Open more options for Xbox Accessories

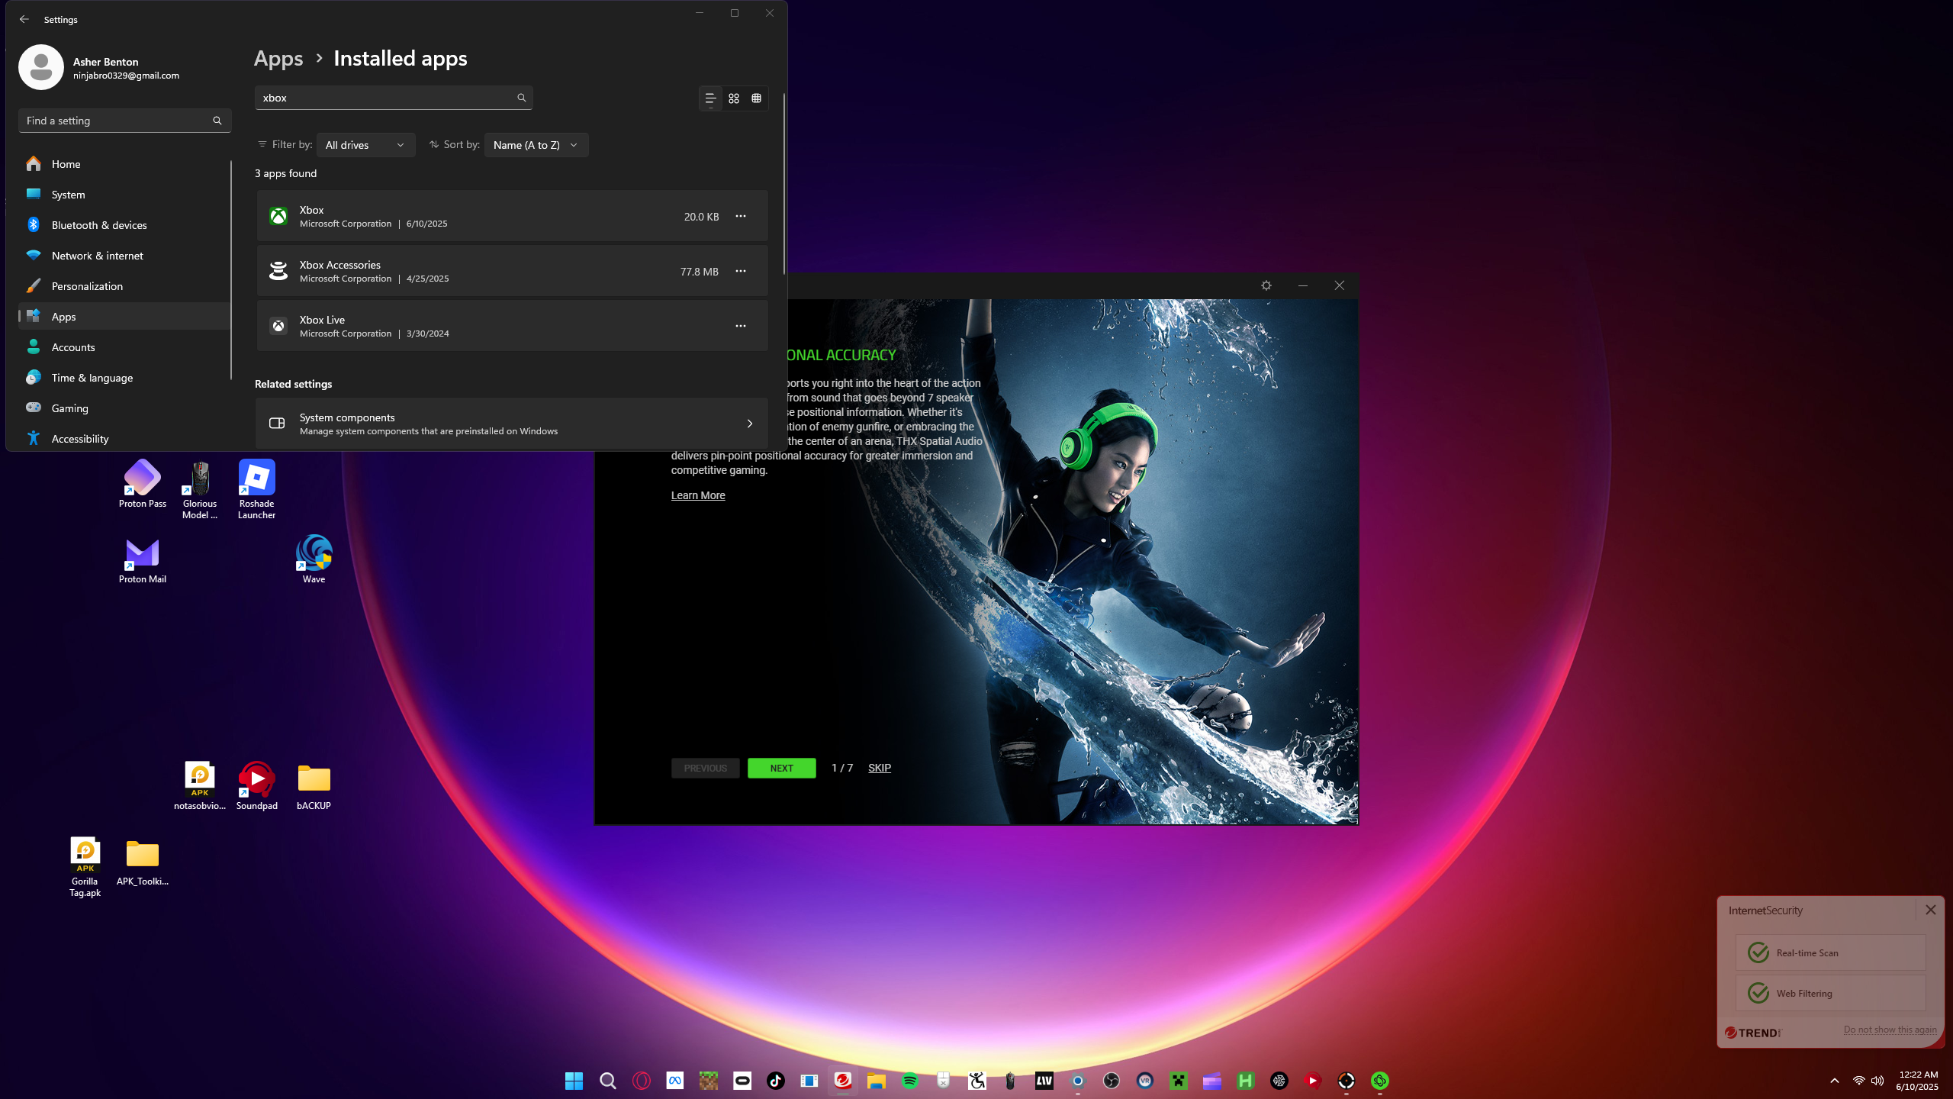click(740, 272)
